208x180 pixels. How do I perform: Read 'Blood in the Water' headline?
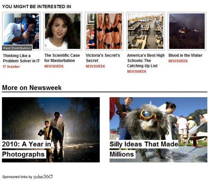pyautogui.click(x=185, y=55)
